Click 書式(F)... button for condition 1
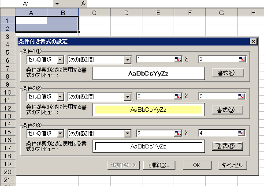 coord(228,73)
